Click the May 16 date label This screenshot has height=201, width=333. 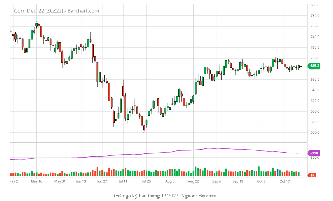[x=37, y=181]
